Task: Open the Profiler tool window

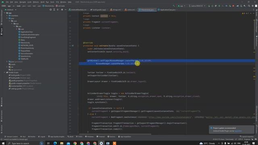Action: [31, 137]
